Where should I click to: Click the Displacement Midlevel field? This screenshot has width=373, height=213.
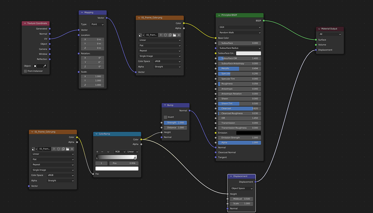pyautogui.click(x=241, y=199)
